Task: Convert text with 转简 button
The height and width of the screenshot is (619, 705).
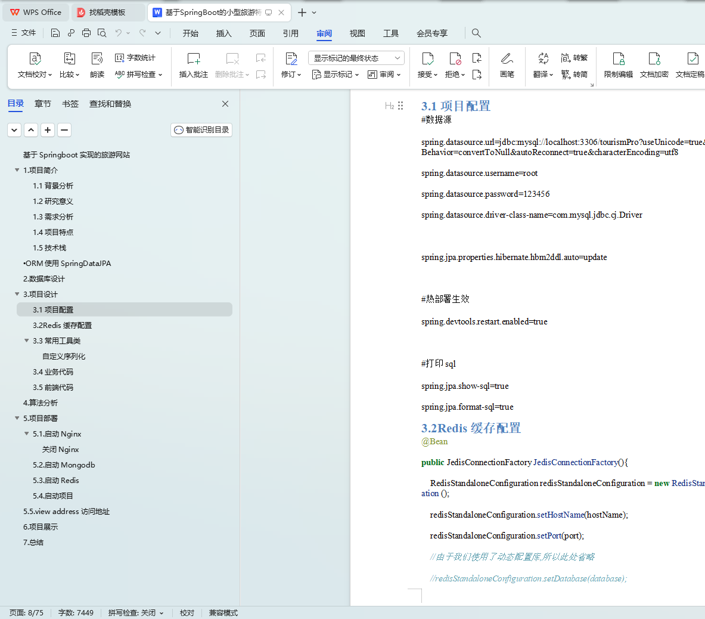Action: 574,74
